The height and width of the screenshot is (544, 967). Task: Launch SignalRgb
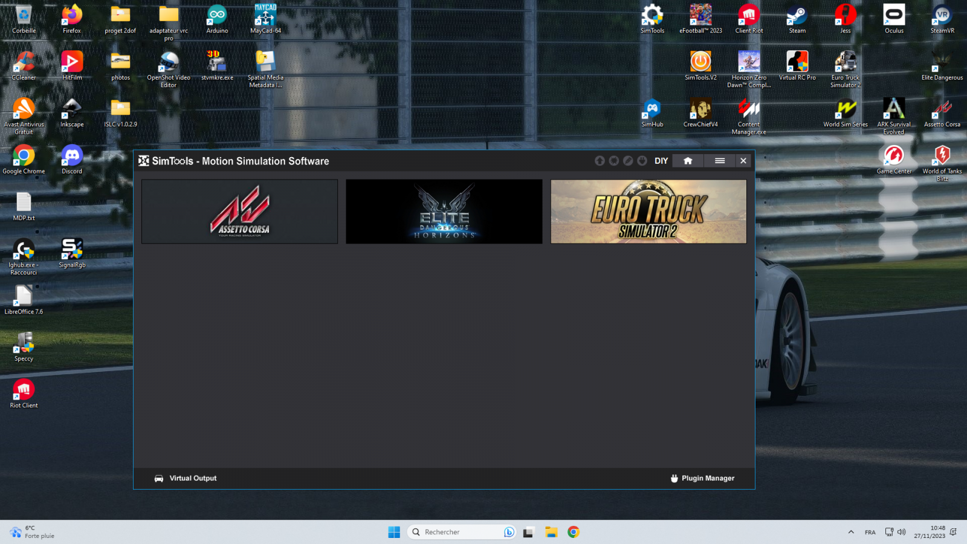[x=72, y=253]
